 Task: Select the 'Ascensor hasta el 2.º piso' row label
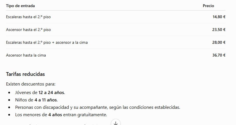[x=28, y=30]
